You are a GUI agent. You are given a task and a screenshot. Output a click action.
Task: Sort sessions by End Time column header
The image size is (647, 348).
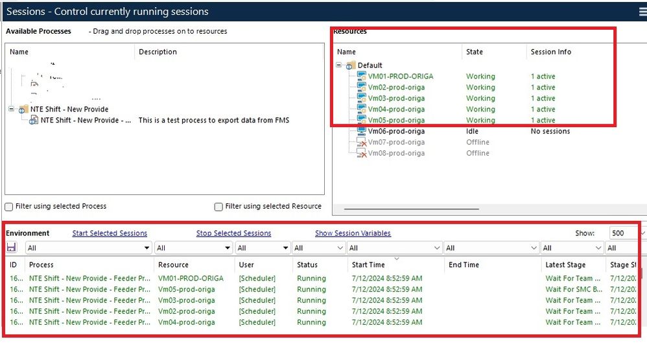pos(492,264)
